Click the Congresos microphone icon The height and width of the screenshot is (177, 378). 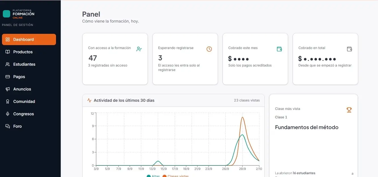tap(8, 114)
